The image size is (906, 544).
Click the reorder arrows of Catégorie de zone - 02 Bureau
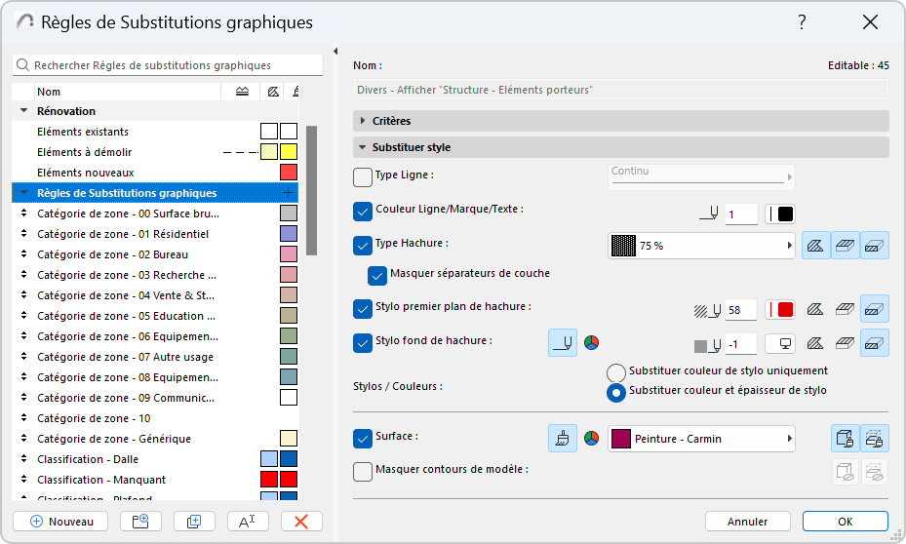[x=23, y=254]
